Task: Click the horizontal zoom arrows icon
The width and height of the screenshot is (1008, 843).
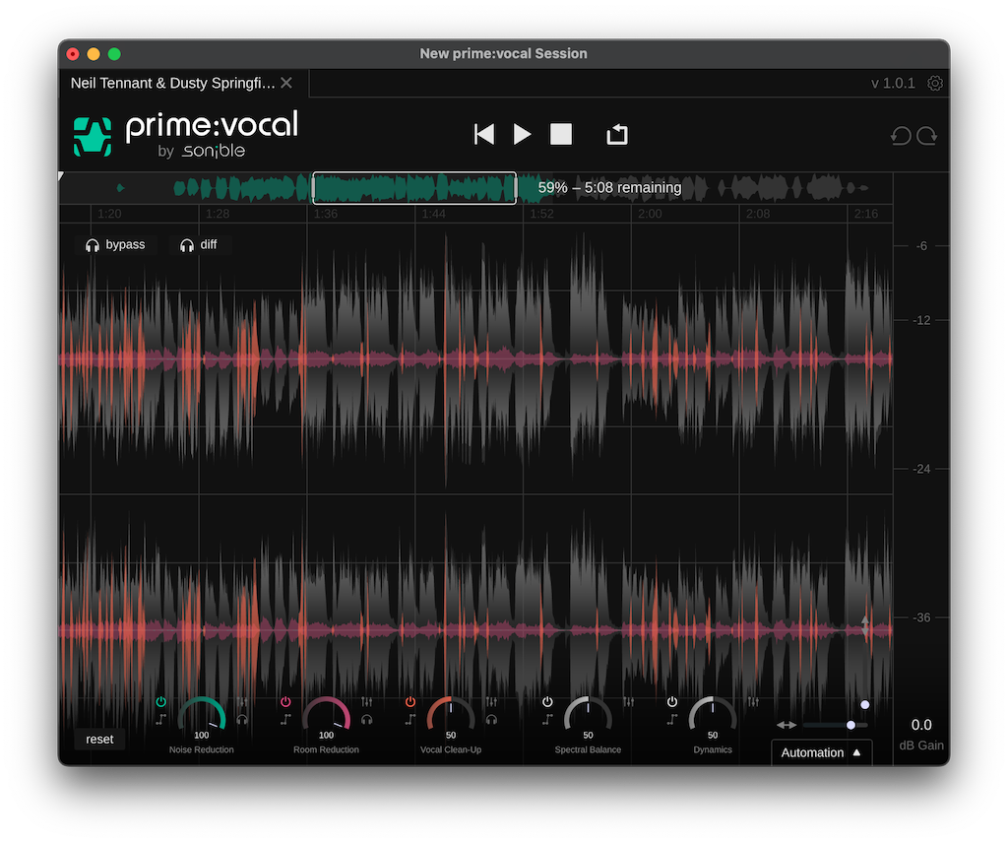Action: point(787,725)
